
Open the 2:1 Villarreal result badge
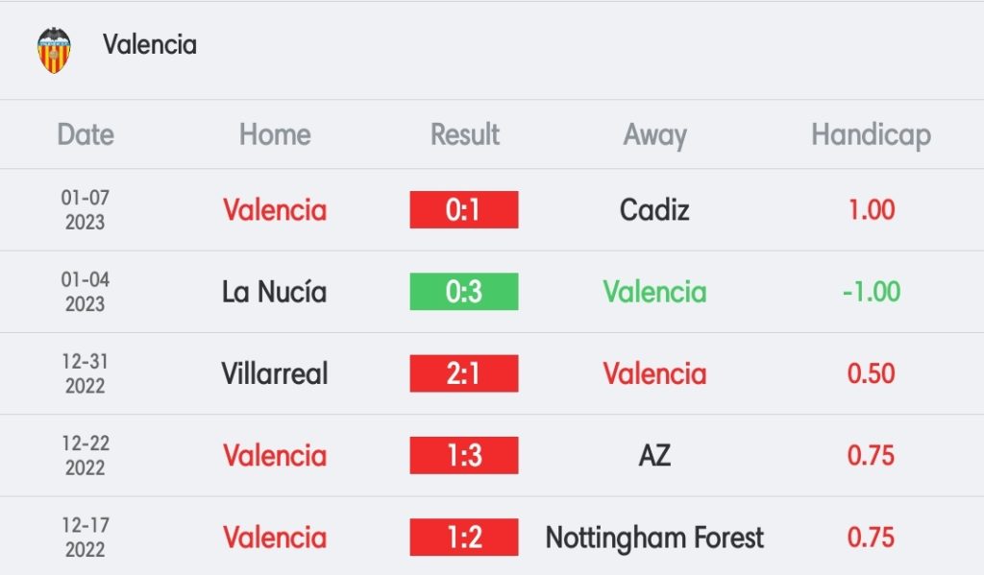pyautogui.click(x=464, y=373)
